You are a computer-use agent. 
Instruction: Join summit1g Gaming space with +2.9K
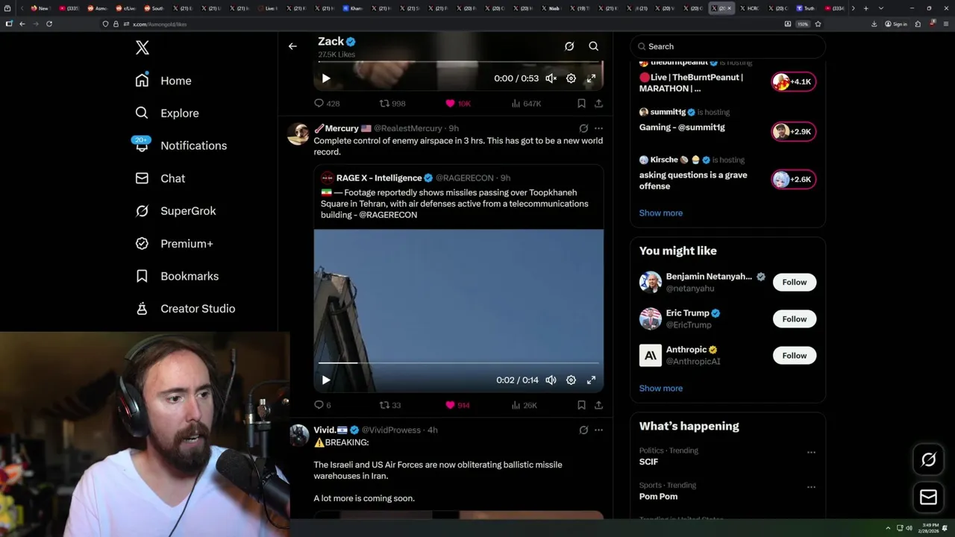794,131
